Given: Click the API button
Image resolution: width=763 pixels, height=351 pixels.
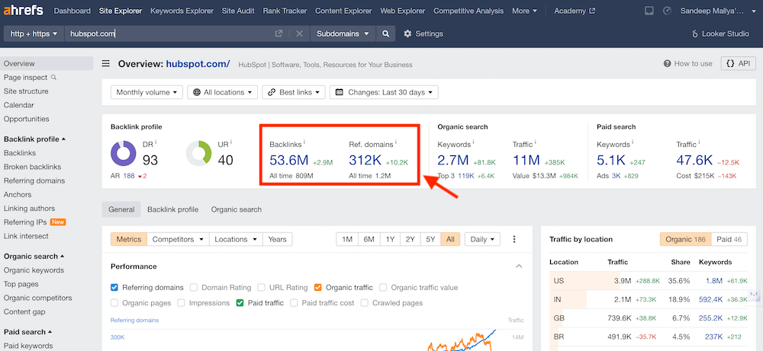Looking at the screenshot, I should (x=738, y=64).
